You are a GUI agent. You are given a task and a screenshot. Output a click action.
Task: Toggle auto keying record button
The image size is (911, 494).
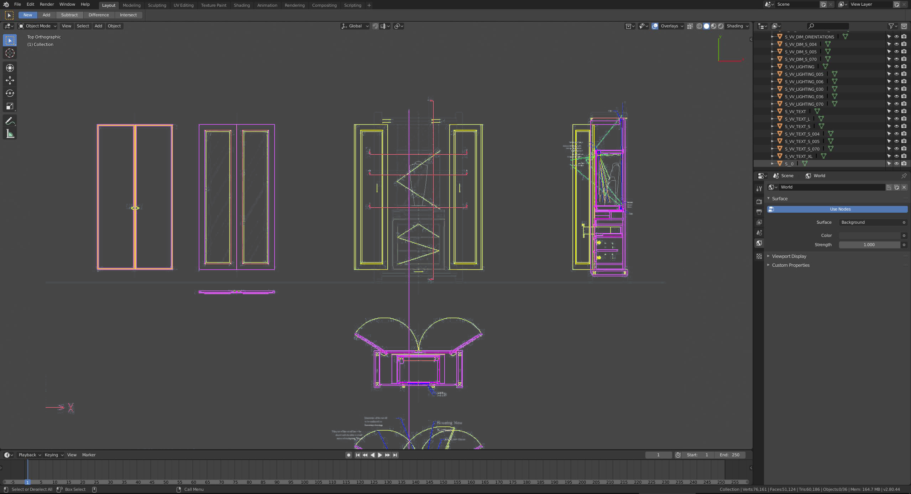[349, 455]
